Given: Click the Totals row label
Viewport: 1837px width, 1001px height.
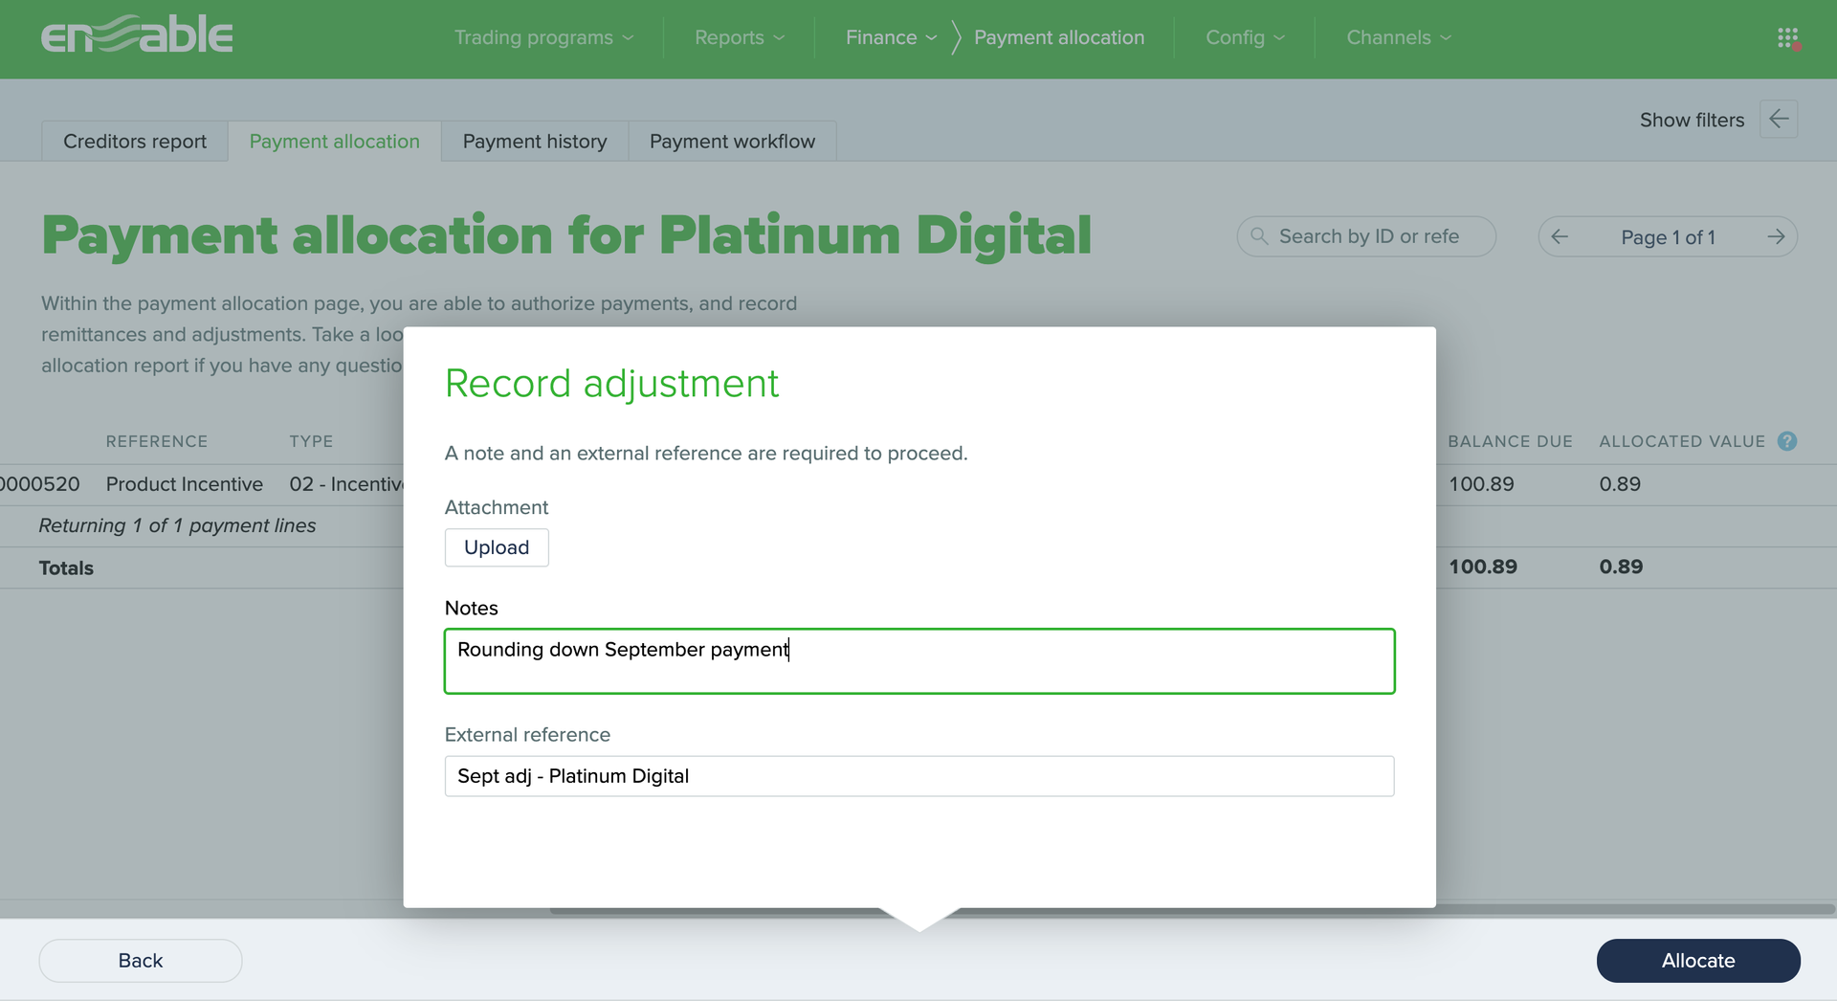Looking at the screenshot, I should (x=66, y=567).
